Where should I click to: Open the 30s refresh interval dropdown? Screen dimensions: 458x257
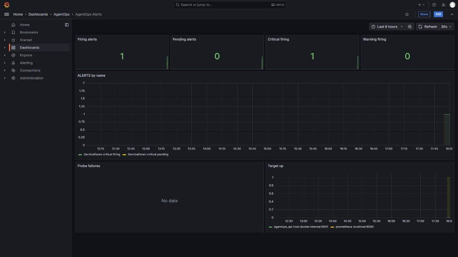[x=446, y=26]
